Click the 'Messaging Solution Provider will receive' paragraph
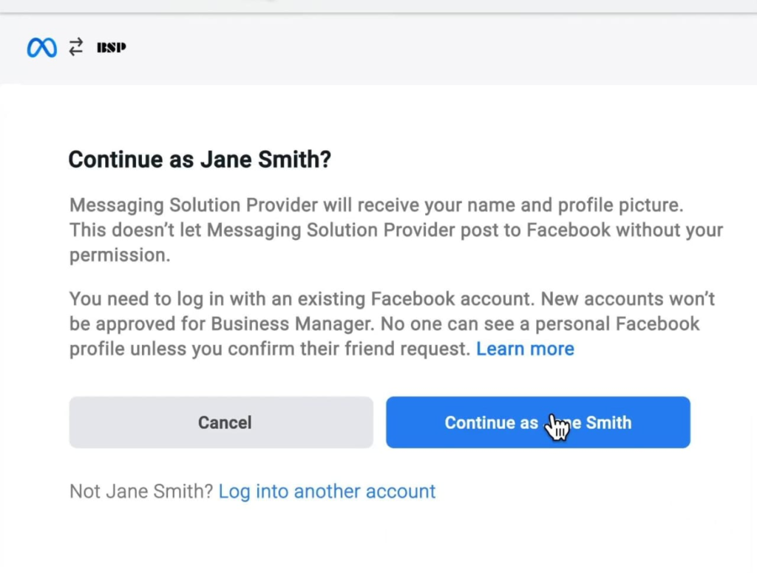757x573 pixels. point(396,230)
